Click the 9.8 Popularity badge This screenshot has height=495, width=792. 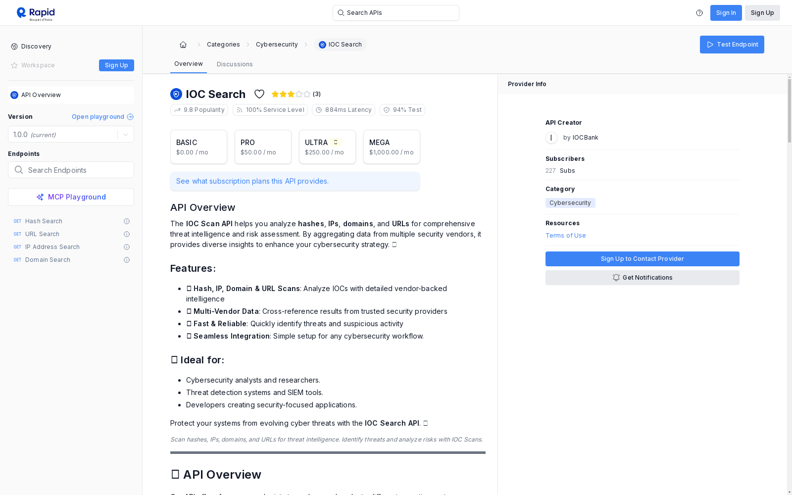pos(199,110)
